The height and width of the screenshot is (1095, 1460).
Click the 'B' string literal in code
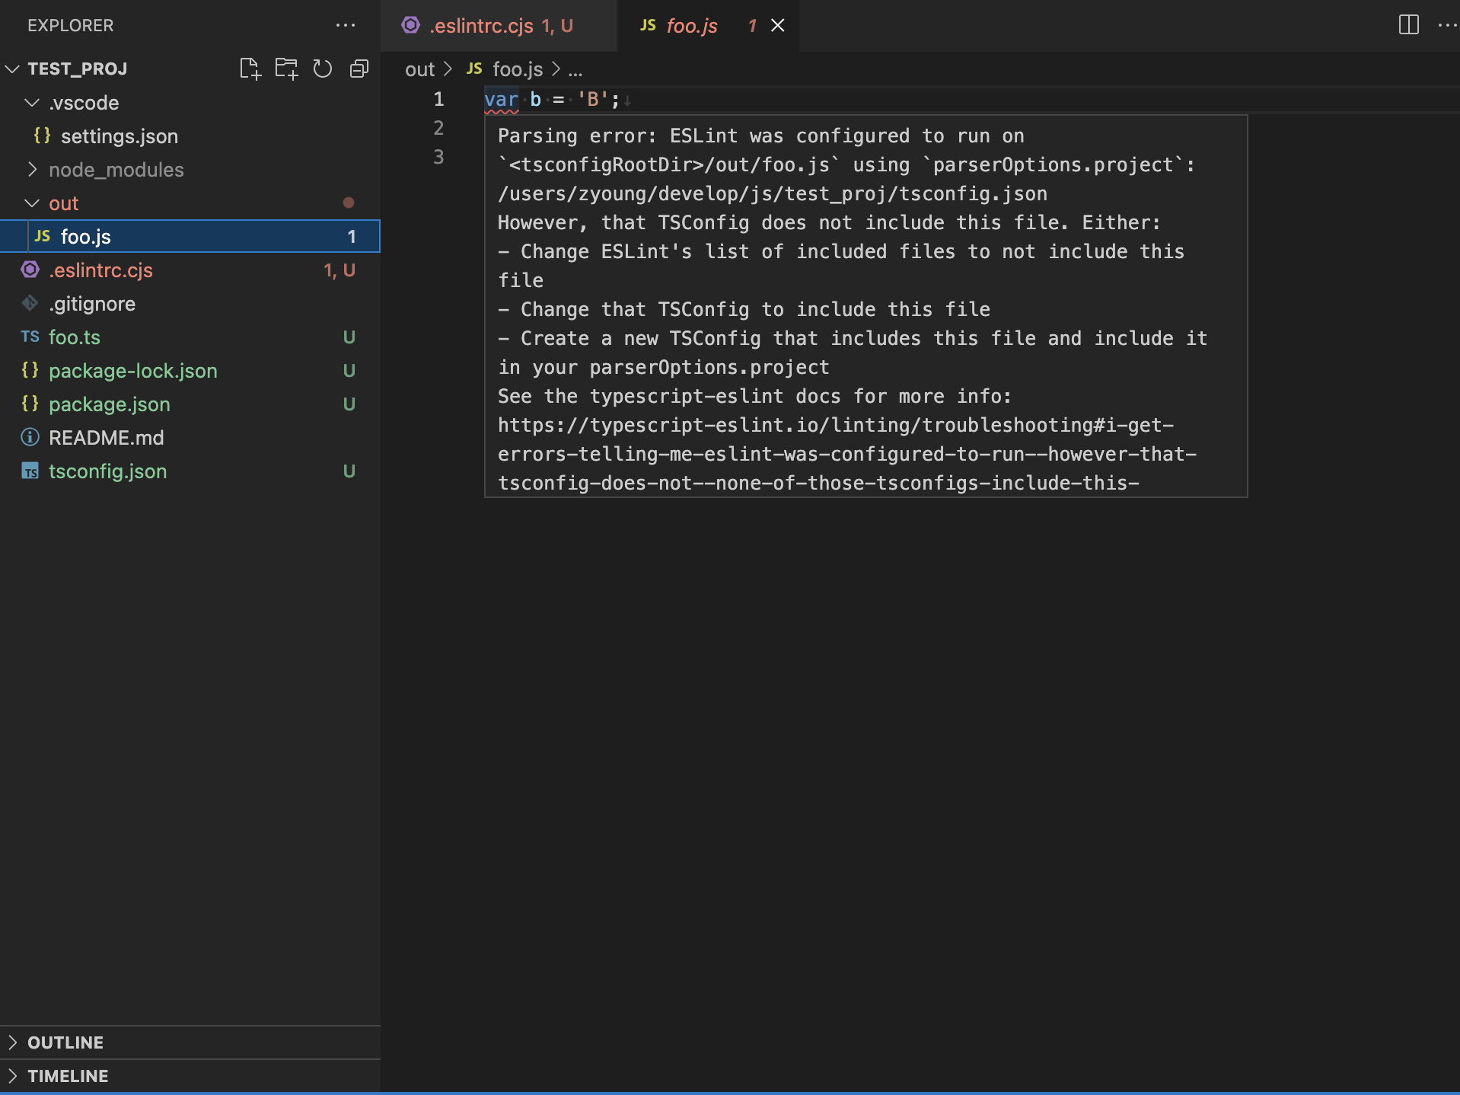[593, 99]
